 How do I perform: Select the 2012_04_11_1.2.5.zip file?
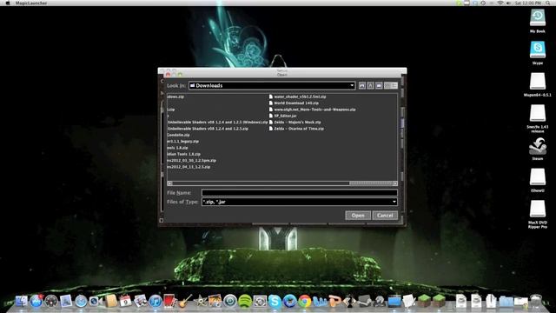click(189, 167)
